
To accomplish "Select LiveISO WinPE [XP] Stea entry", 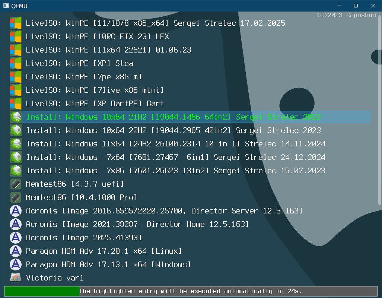I will click(79, 63).
